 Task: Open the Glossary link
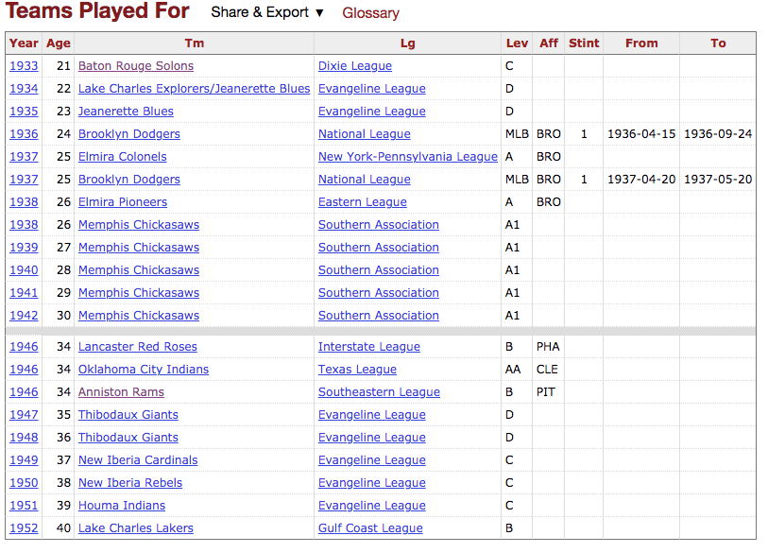[x=370, y=13]
